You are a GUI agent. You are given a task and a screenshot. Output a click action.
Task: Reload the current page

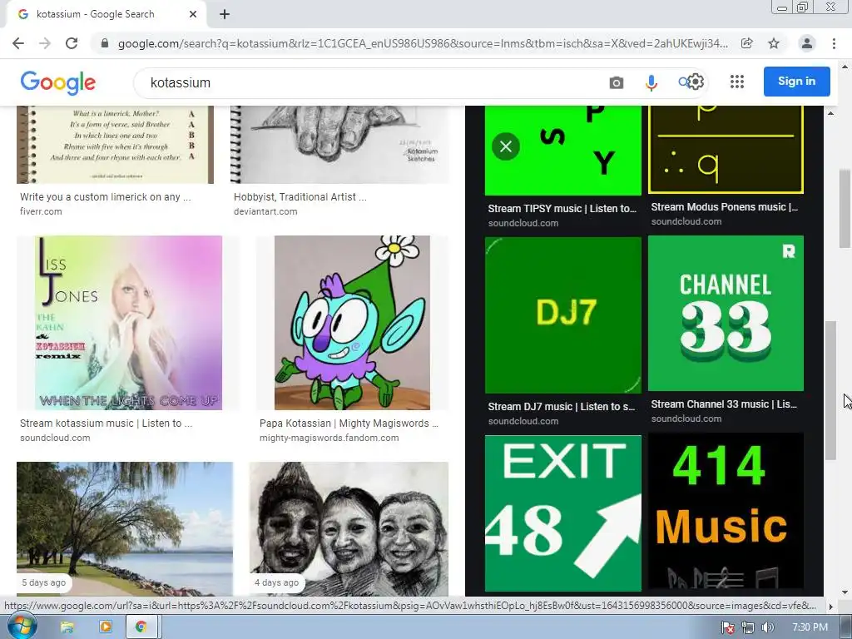point(72,43)
